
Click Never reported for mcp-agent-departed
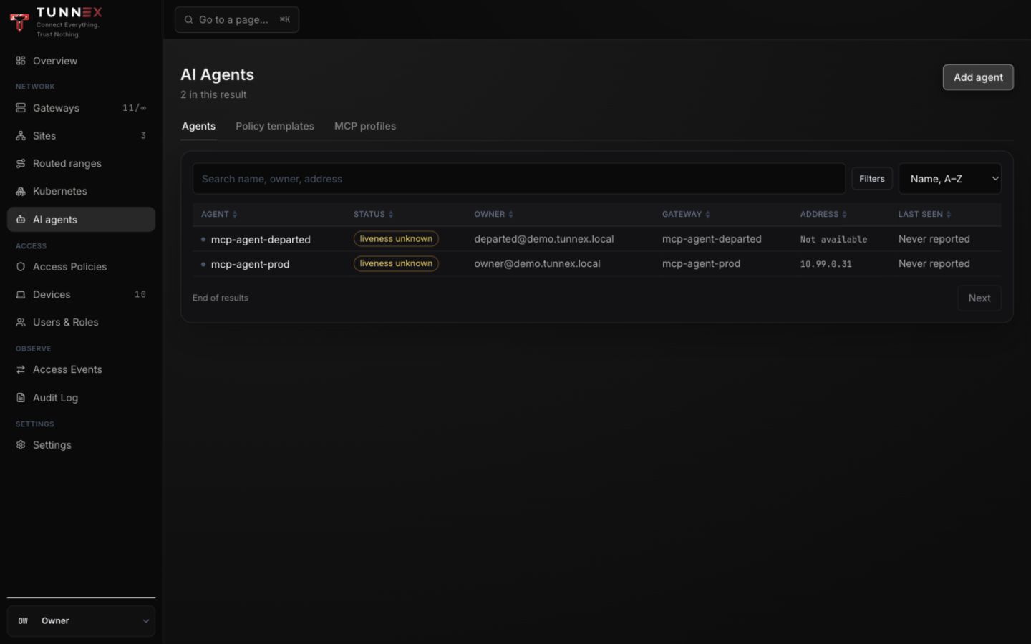[x=934, y=239]
